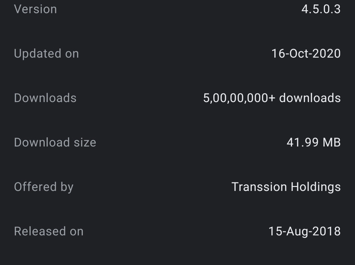Image resolution: width=355 pixels, height=265 pixels.
Task: Tap the Download size label
Action: pos(55,143)
